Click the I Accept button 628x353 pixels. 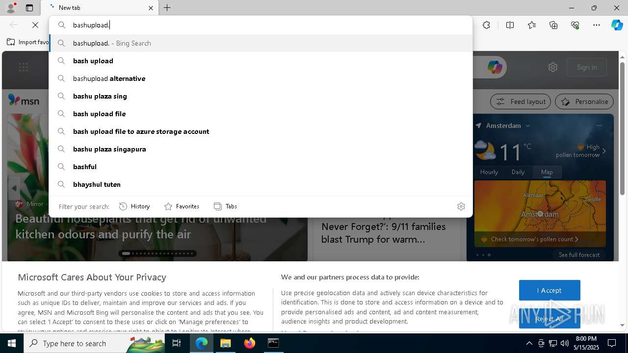(x=549, y=290)
